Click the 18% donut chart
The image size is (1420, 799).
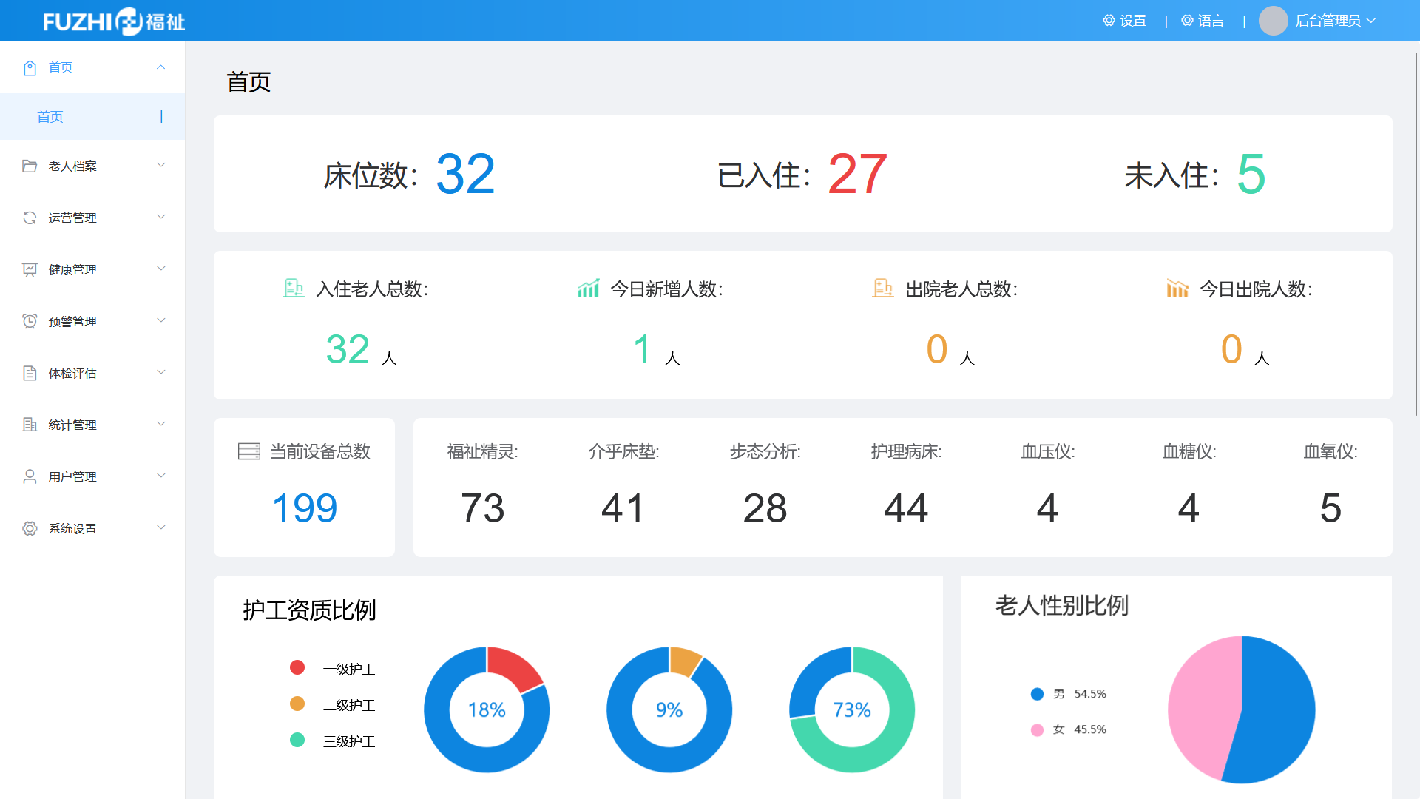pyautogui.click(x=487, y=709)
